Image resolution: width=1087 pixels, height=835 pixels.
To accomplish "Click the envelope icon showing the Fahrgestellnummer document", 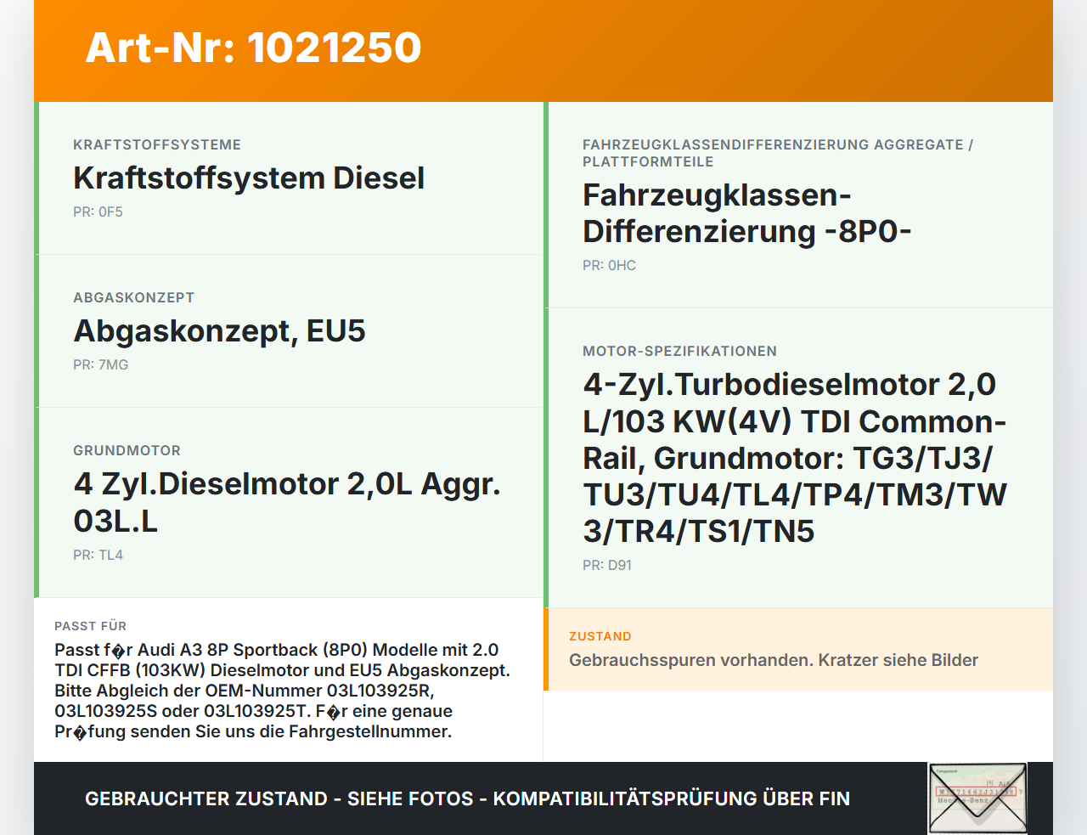I will [977, 798].
